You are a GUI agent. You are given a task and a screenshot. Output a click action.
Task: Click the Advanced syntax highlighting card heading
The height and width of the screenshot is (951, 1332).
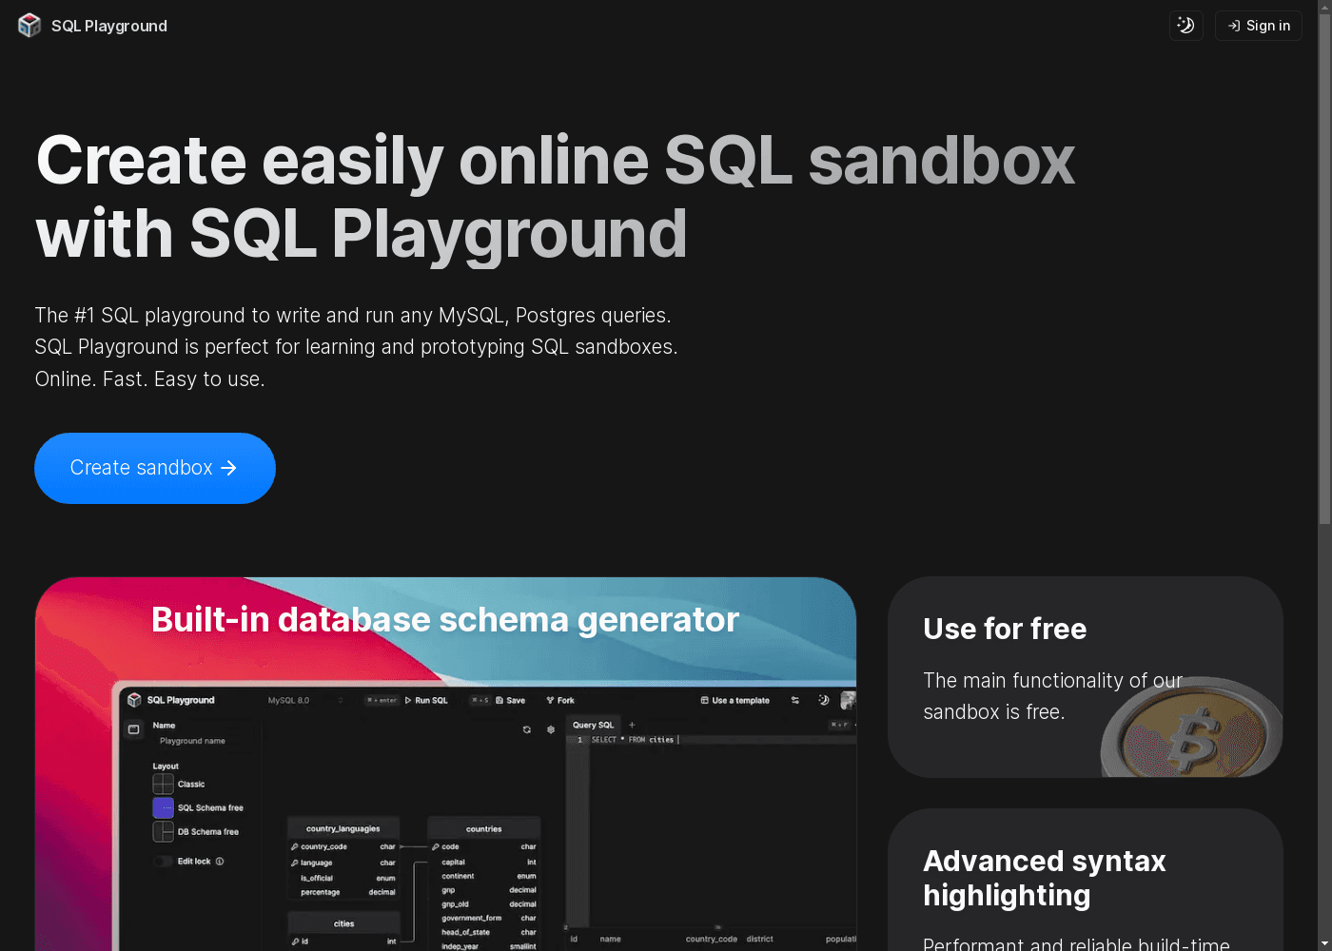[x=1045, y=878]
